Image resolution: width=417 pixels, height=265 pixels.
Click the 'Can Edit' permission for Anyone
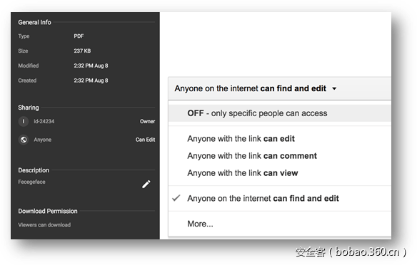[x=145, y=140]
